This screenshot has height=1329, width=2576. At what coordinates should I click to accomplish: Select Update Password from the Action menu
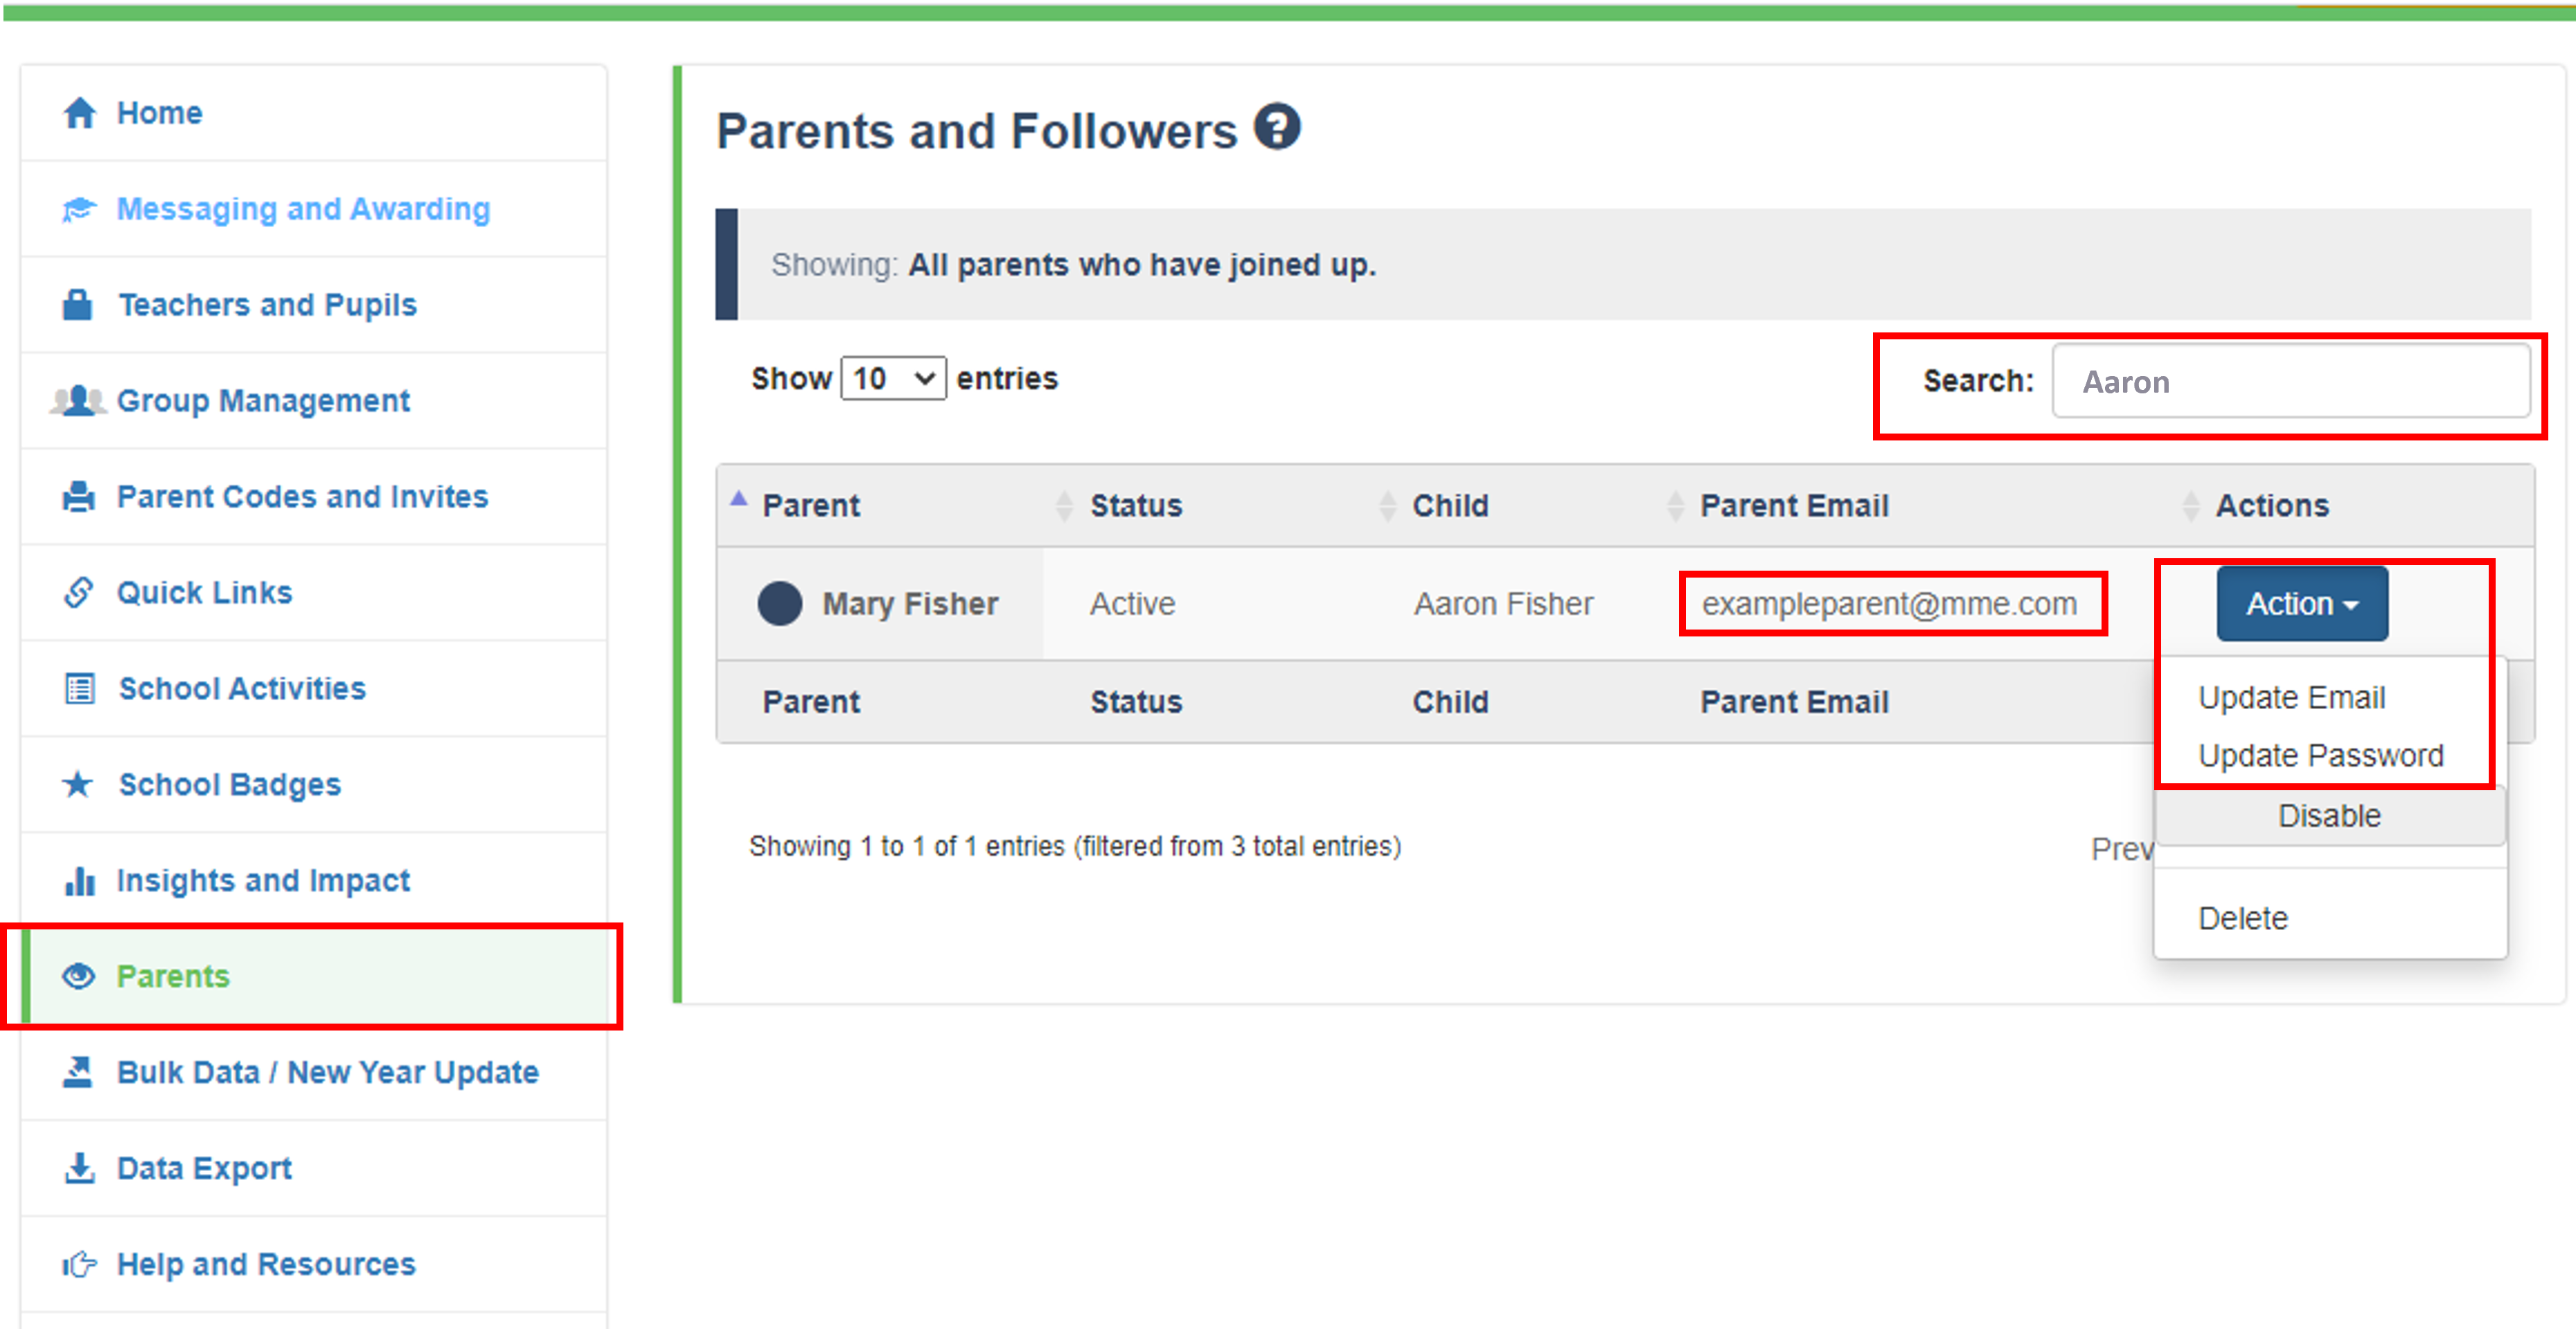tap(2320, 755)
